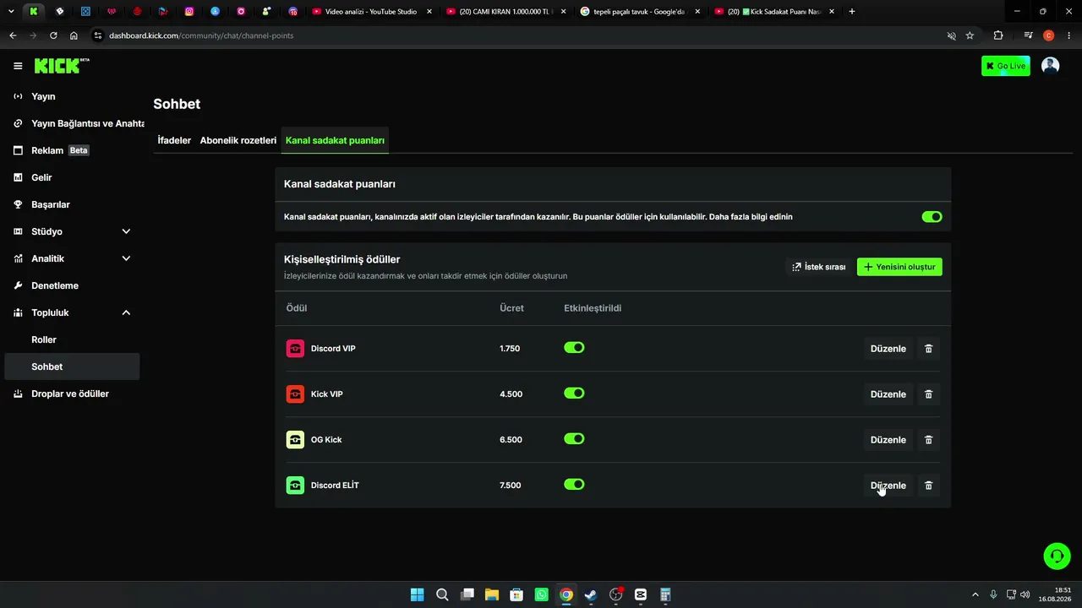
Task: Edit the OG Kick reward
Action: [x=888, y=440]
